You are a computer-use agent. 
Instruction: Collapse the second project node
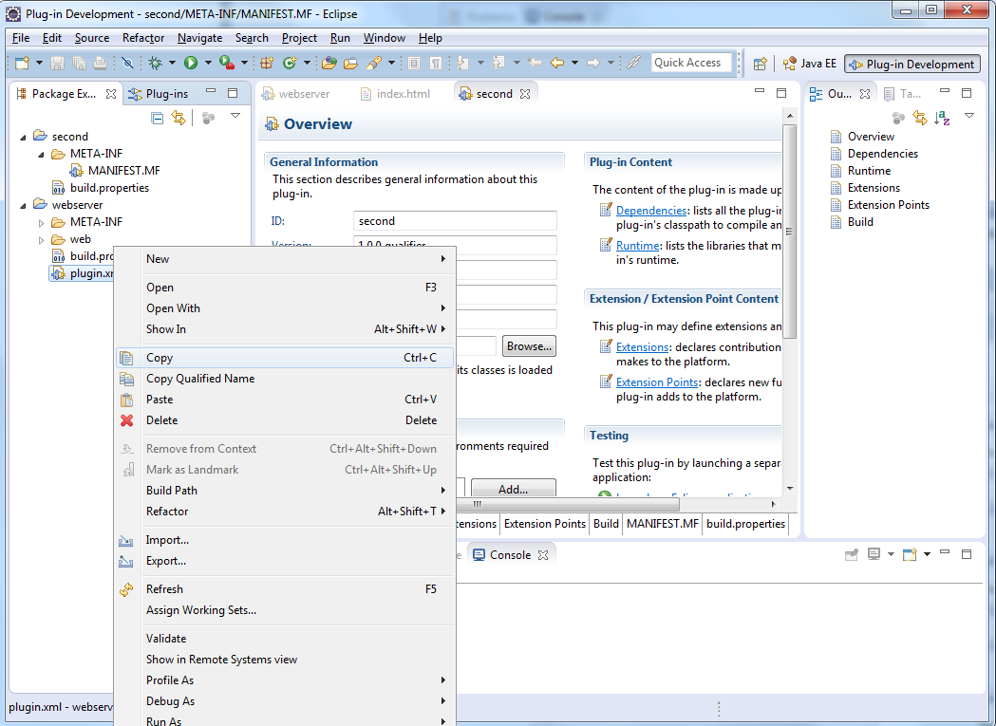click(x=24, y=137)
